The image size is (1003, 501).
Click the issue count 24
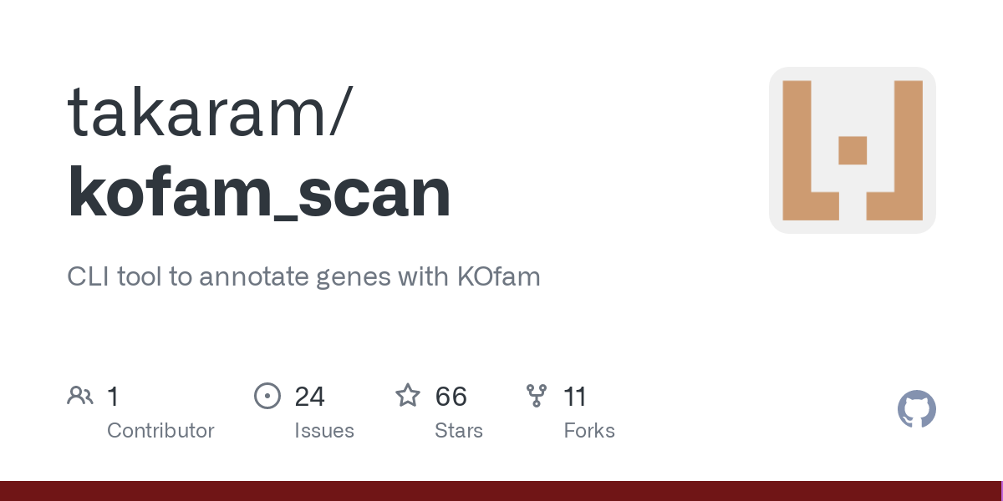click(x=309, y=396)
